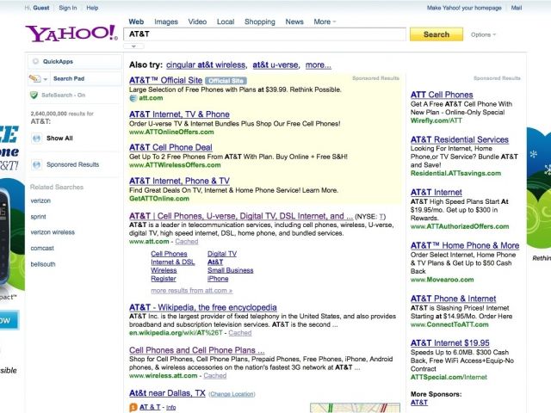Screen dimensions: 551x413
Task: Click Sign In at the top
Action: click(x=67, y=8)
